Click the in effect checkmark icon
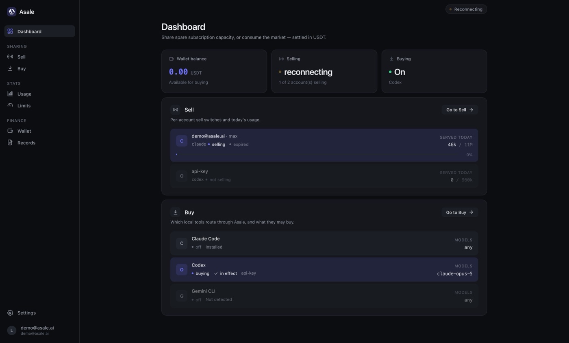This screenshot has width=569, height=343. click(x=216, y=273)
